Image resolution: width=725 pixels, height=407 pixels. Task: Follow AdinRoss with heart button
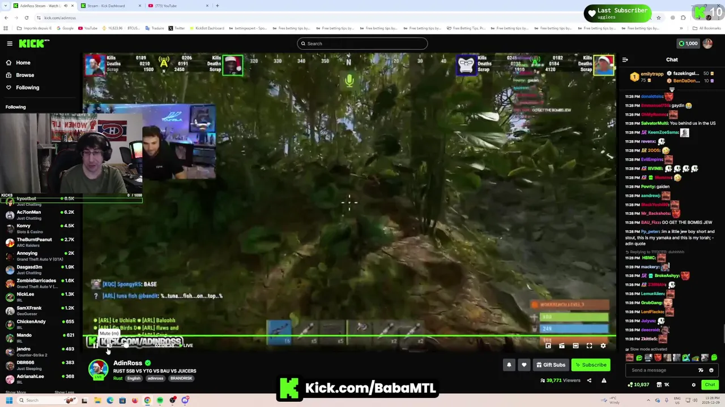pyautogui.click(x=524, y=365)
